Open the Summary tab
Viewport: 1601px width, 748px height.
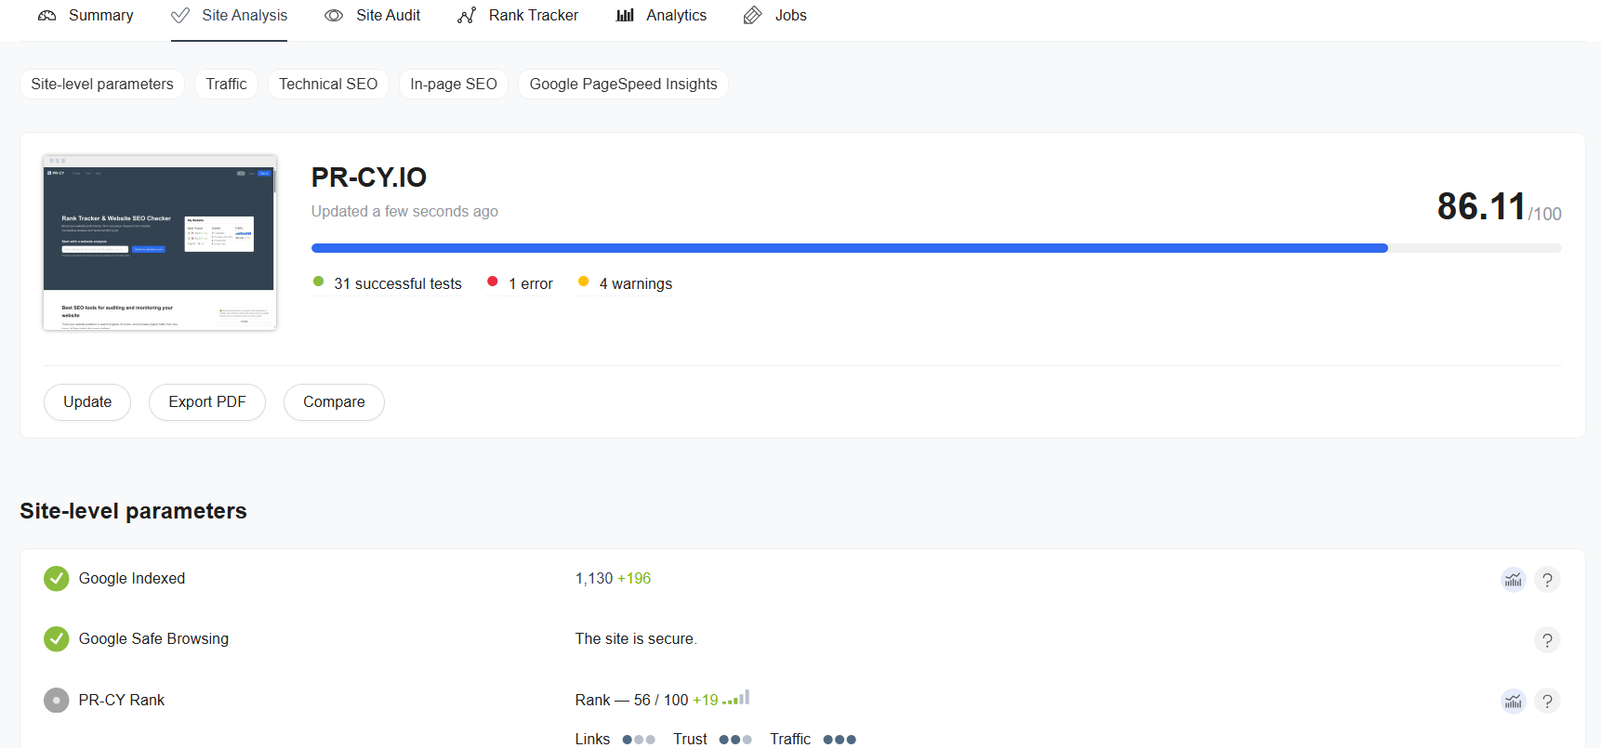86,16
